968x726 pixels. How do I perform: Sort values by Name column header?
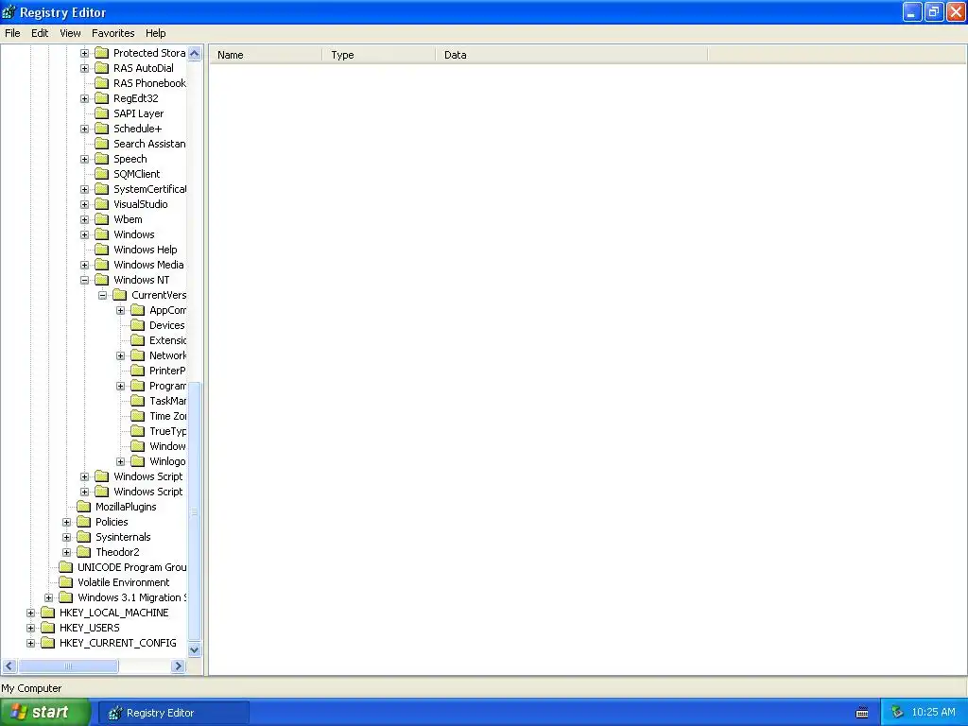point(265,55)
